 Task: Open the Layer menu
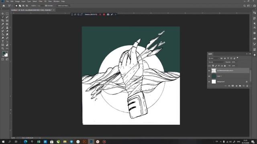point(23,1)
